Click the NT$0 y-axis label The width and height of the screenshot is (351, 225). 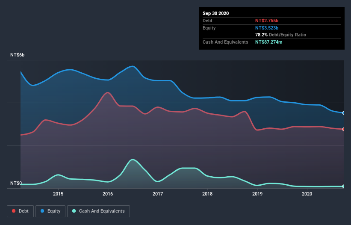tap(16, 183)
